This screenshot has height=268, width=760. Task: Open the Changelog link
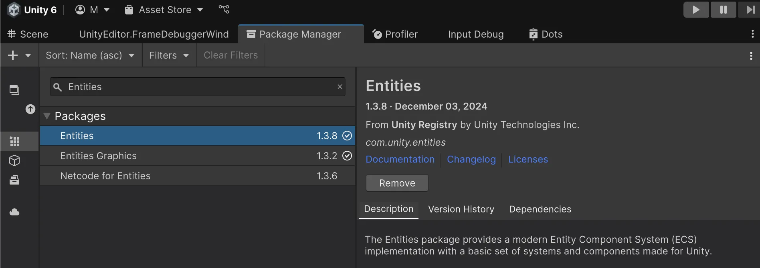471,159
